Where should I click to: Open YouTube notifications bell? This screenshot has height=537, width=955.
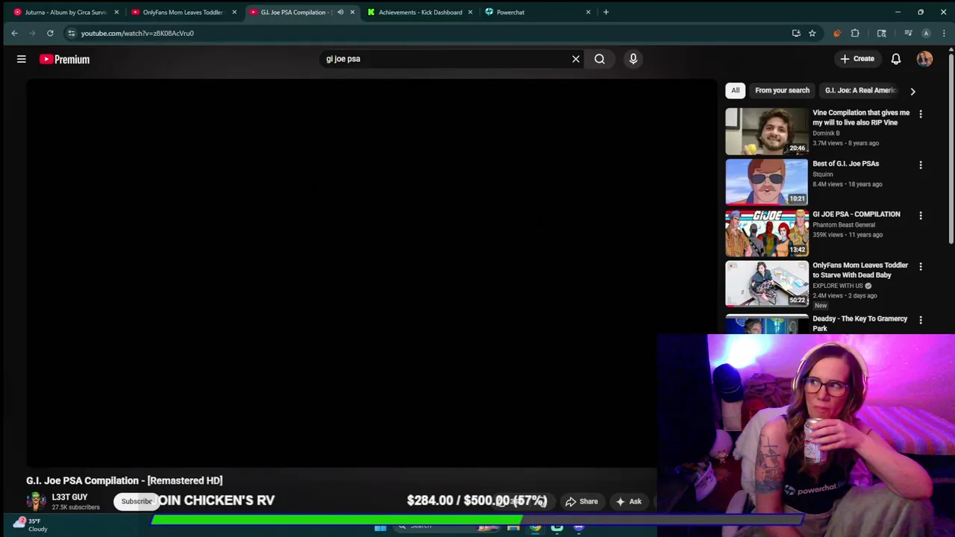(x=896, y=59)
